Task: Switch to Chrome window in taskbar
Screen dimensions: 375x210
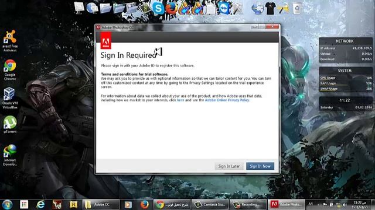Action: click(172, 205)
